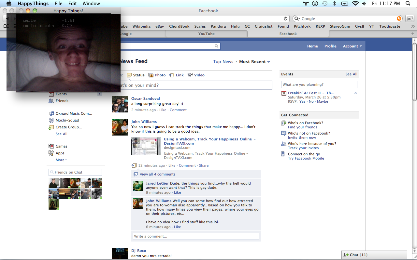Image resolution: width=417 pixels, height=260 pixels.
Task: Click Oscar Sandoval's profile thumbnail
Action: (120, 104)
